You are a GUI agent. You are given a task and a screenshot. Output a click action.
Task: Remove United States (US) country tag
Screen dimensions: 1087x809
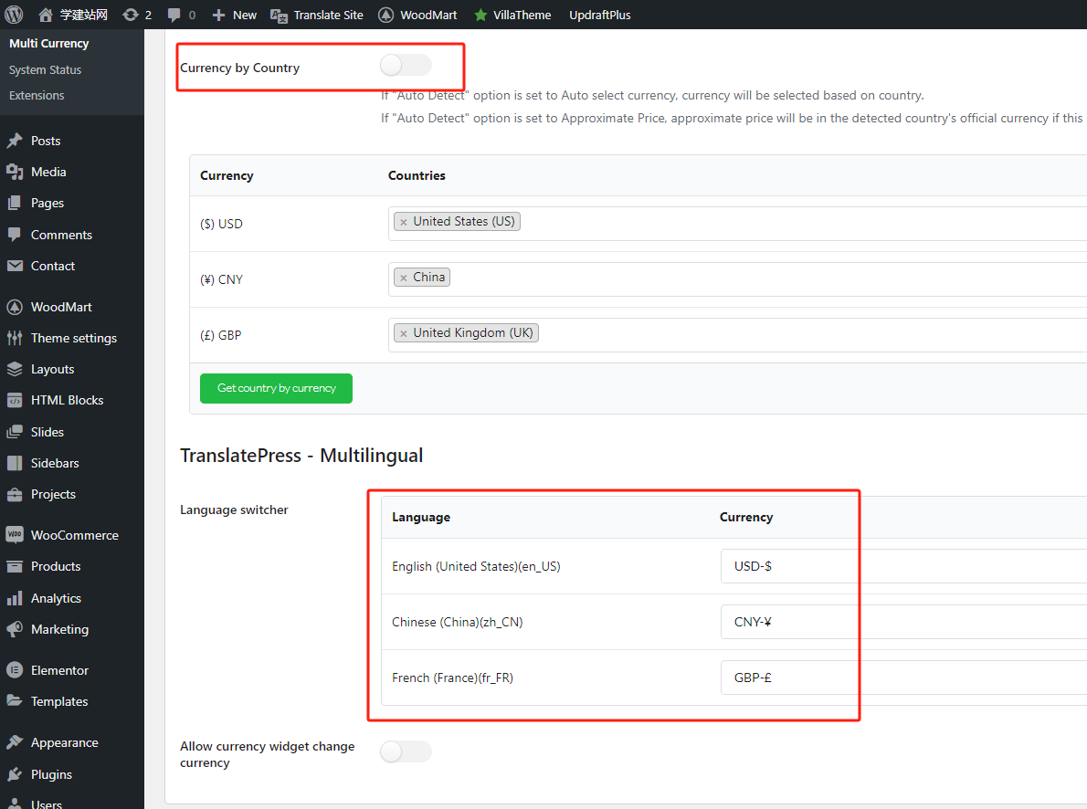[x=403, y=222]
